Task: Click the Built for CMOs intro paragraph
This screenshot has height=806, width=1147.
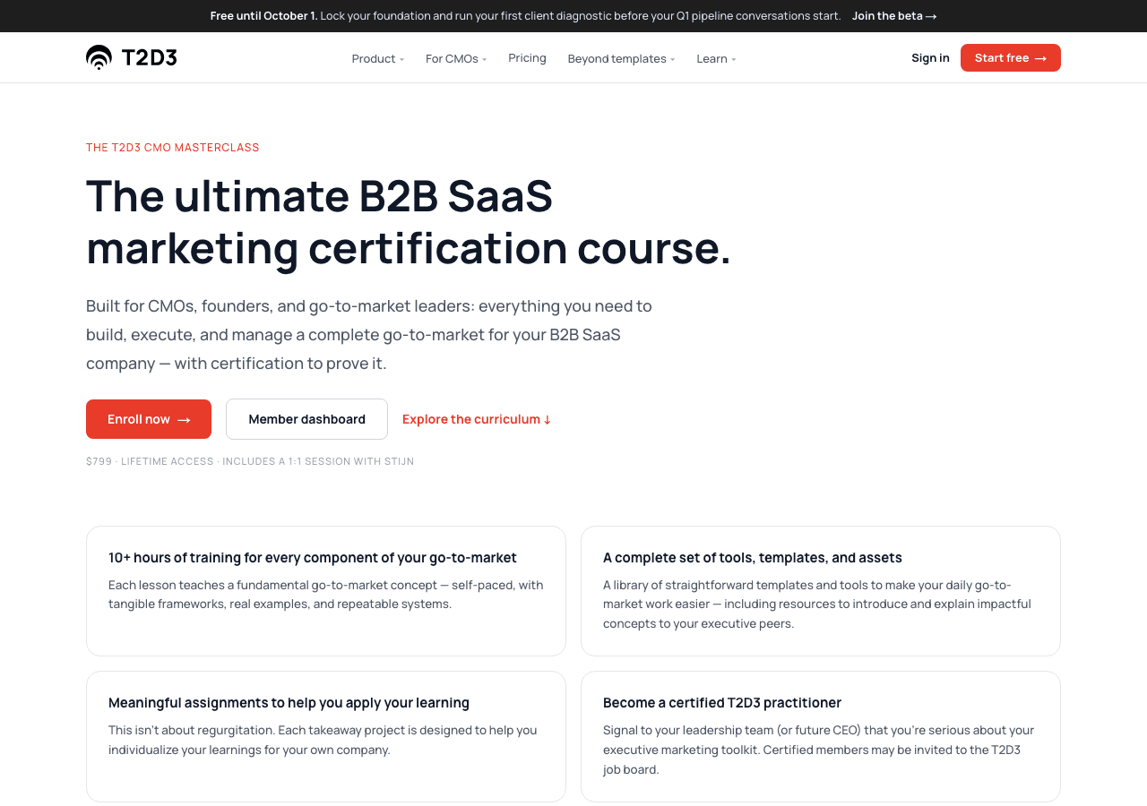Action: click(369, 334)
